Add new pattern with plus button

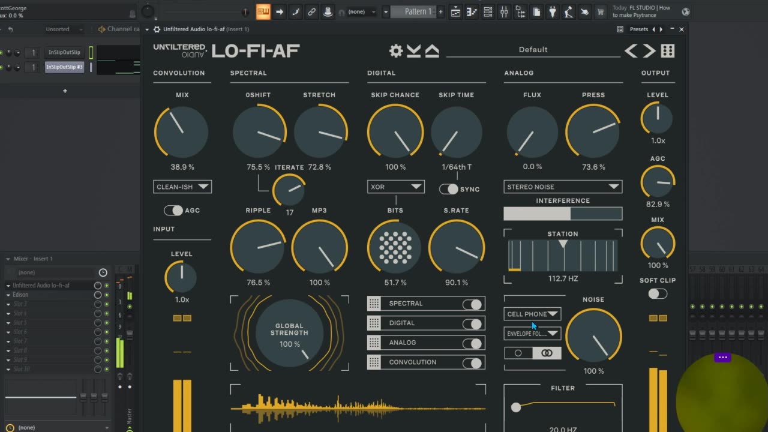point(440,11)
